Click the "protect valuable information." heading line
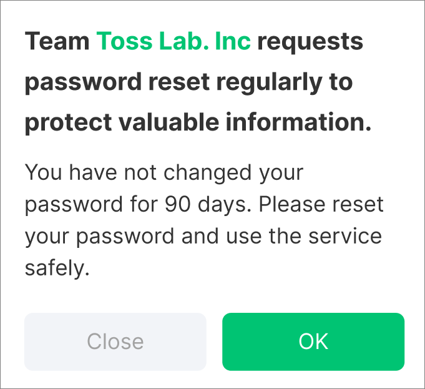The width and height of the screenshot is (425, 389). [x=198, y=123]
